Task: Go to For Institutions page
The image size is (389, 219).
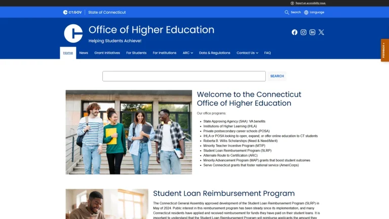Action: tap(165, 53)
